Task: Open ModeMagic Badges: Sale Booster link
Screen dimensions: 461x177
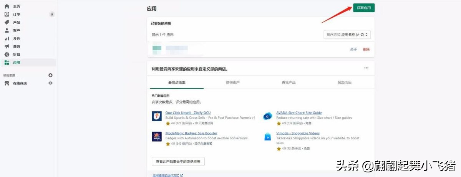Action: [191, 133]
